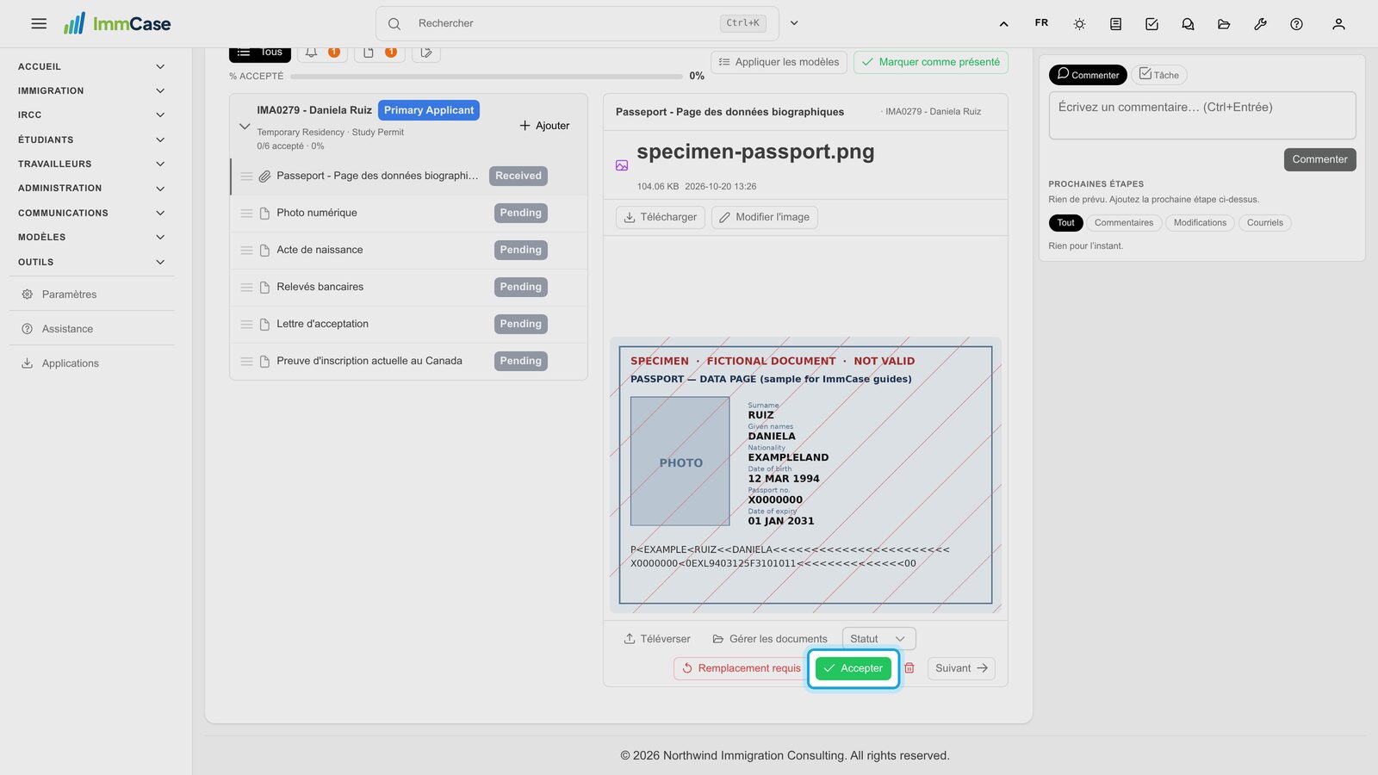The width and height of the screenshot is (1378, 775).
Task: Select the document filter tab with badge
Action: click(379, 53)
